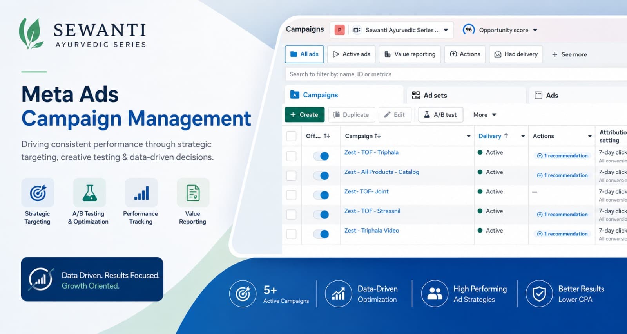Click the chart icon beside Data Driven tagline
627x334 pixels.
[41, 279]
